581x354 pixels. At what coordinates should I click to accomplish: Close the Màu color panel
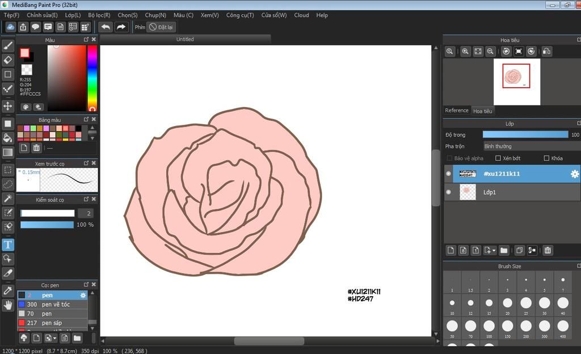click(94, 39)
